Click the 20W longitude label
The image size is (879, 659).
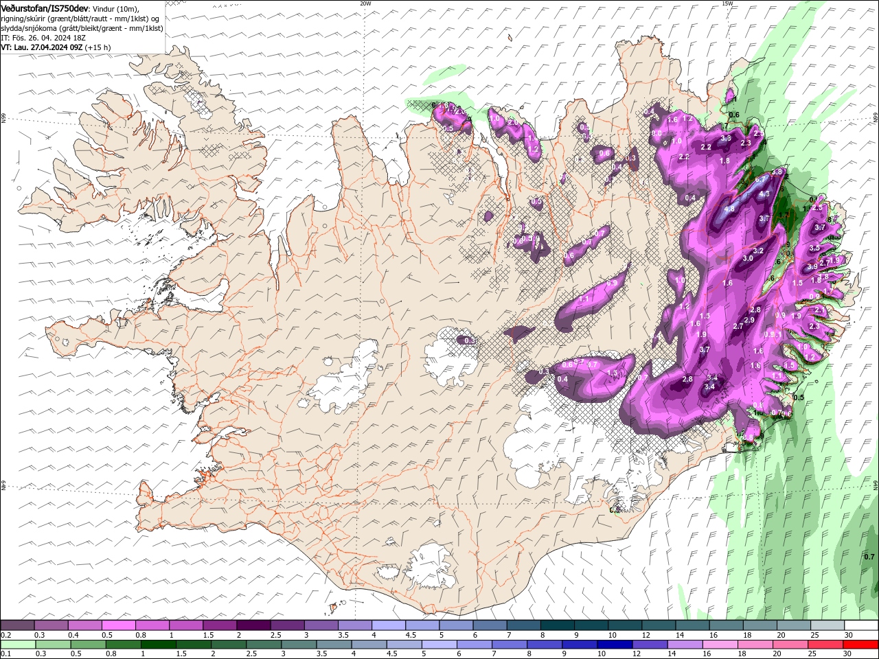coord(365,3)
